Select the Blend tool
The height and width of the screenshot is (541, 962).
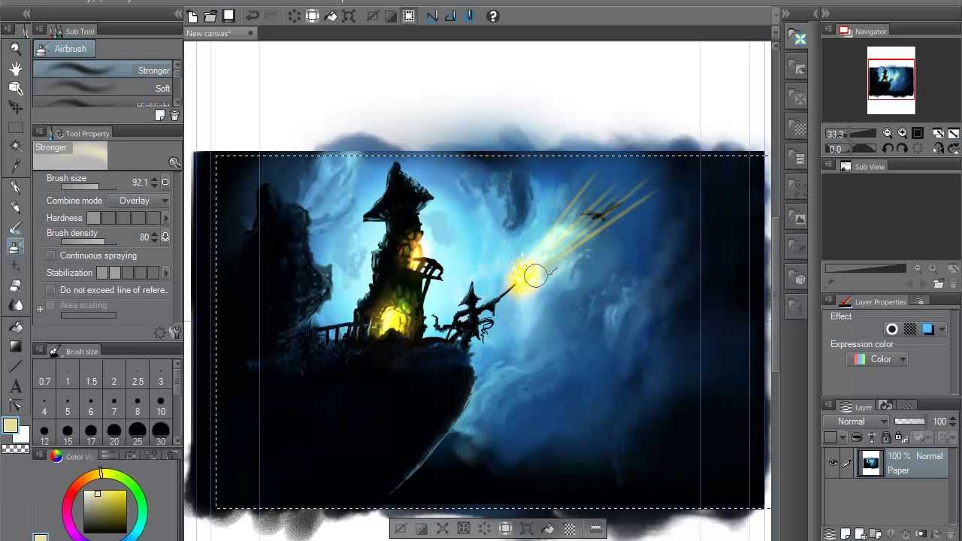tap(15, 306)
